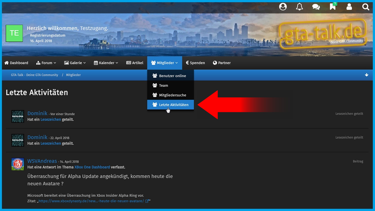
Task: Click the green TE avatar
Action: tap(14, 33)
